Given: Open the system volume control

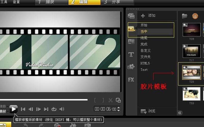Looking at the screenshot, I should 62,109.
